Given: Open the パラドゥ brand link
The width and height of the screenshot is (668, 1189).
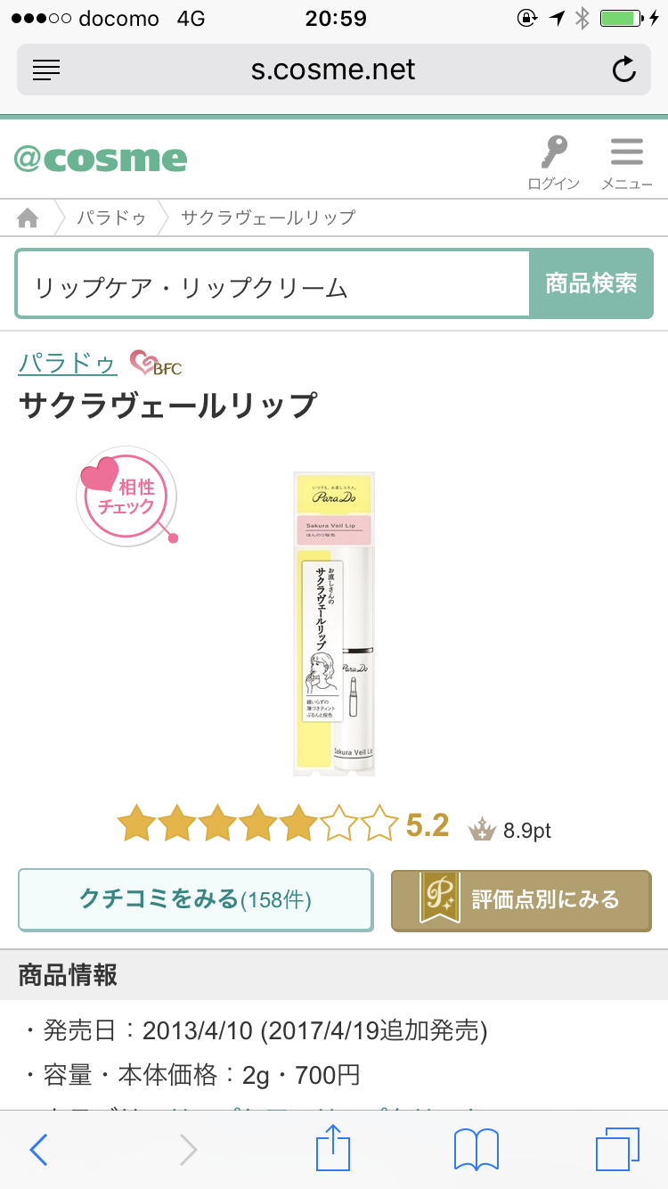Looking at the screenshot, I should [x=68, y=364].
